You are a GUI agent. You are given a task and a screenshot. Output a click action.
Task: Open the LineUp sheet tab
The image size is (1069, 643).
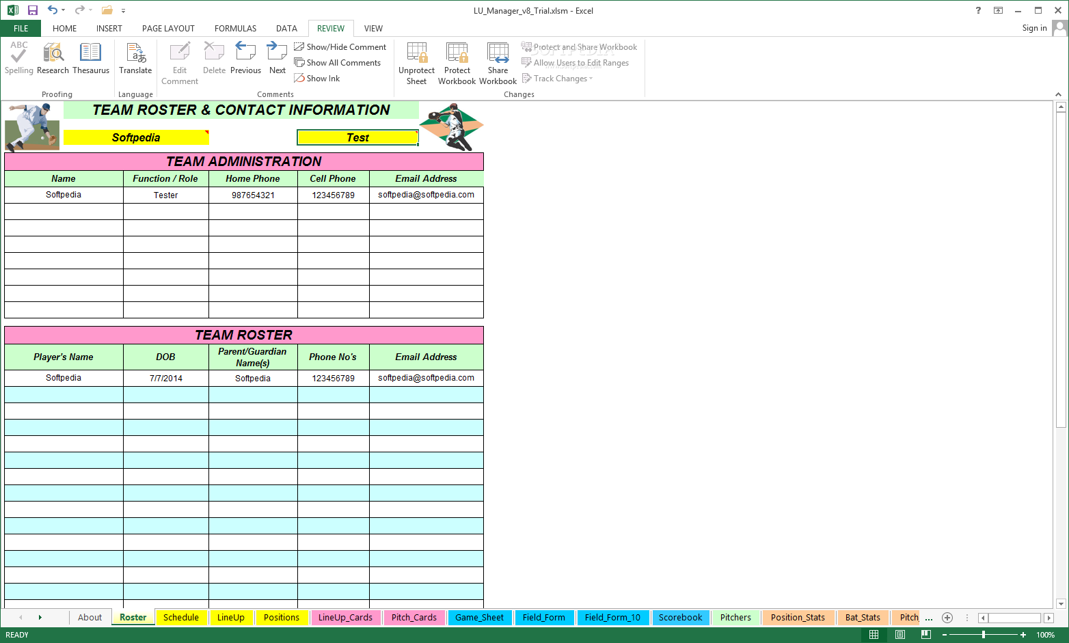click(230, 617)
